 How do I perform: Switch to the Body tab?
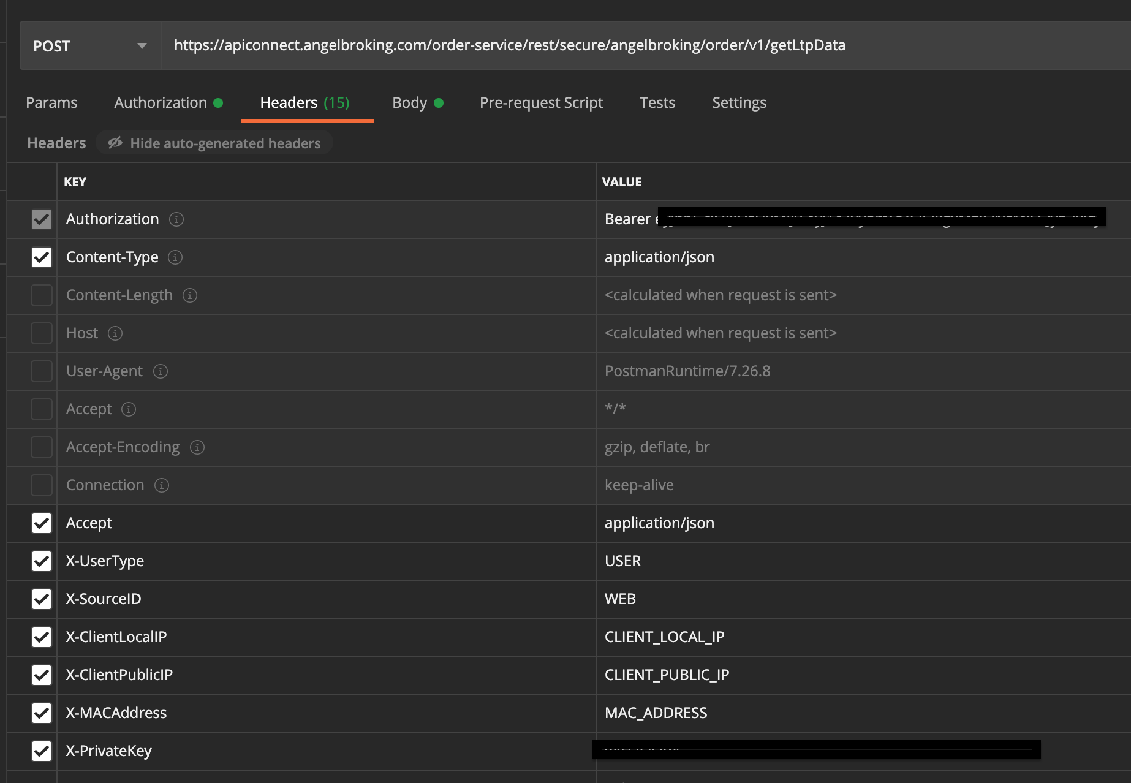click(417, 103)
